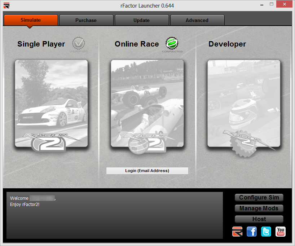Switch to the Purchase tab
Screen dimensions: 295x246
tap(86, 20)
